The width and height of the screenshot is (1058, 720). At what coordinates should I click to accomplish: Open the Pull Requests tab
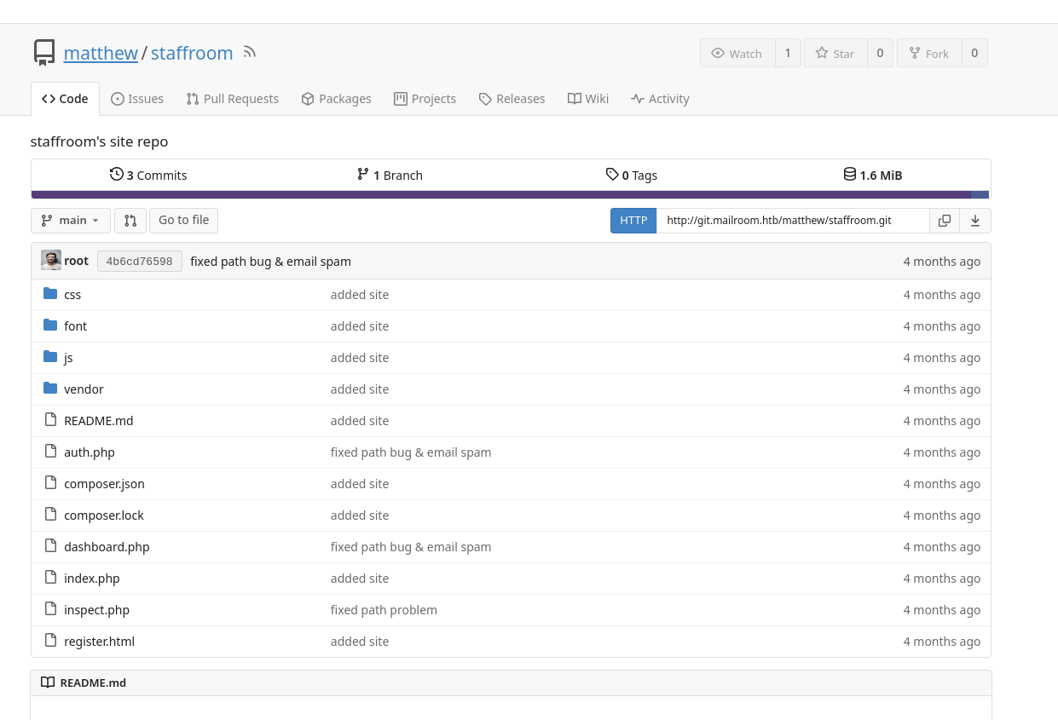coord(233,99)
